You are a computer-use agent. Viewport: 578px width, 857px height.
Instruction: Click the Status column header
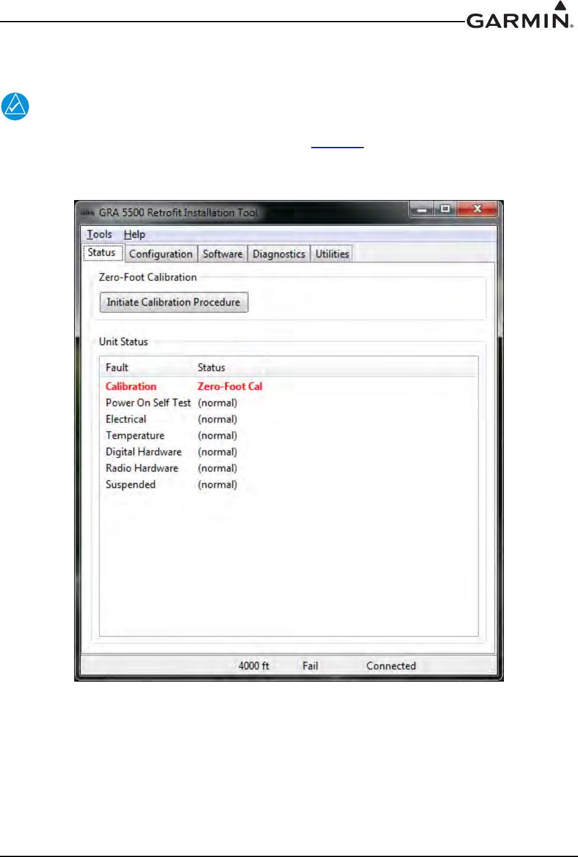tap(211, 367)
